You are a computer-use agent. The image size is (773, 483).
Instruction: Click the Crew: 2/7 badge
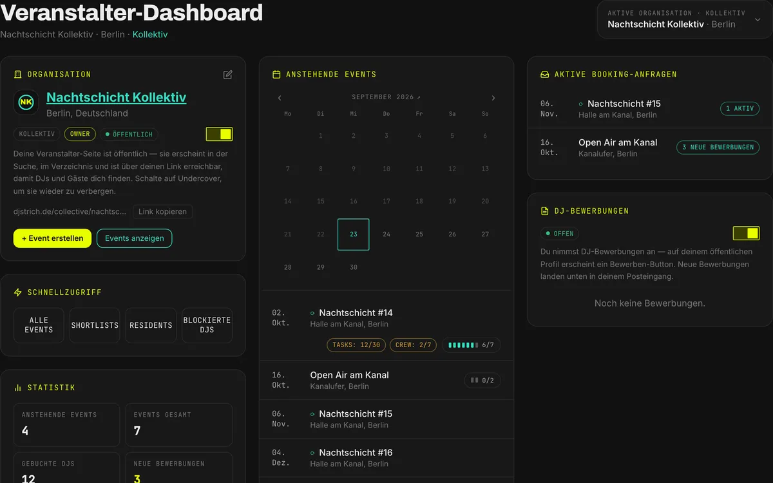click(413, 345)
